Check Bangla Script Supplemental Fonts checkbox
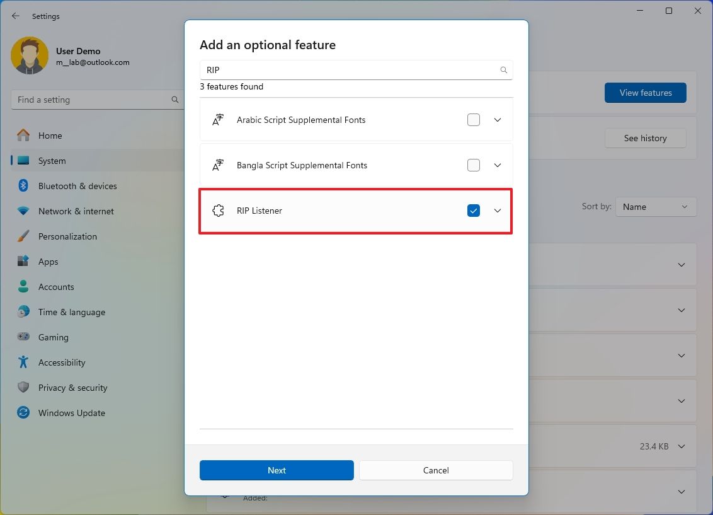The height and width of the screenshot is (515, 713). point(474,165)
